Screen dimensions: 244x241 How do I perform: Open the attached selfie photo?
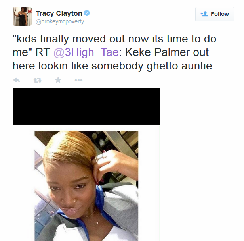(86, 186)
